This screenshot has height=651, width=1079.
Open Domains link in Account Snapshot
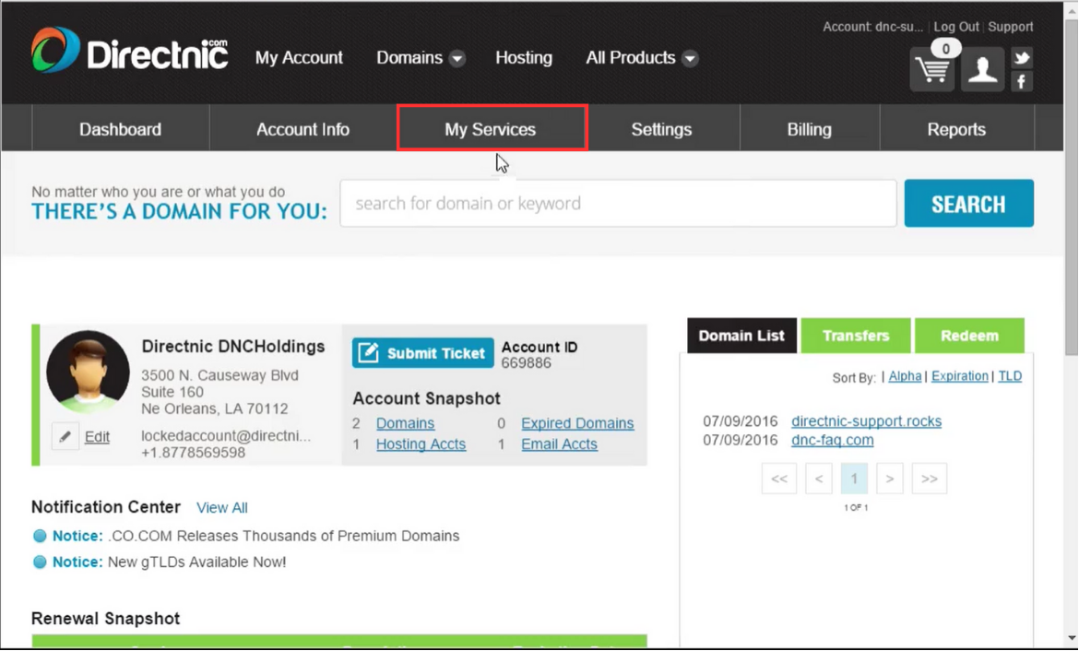(x=405, y=423)
